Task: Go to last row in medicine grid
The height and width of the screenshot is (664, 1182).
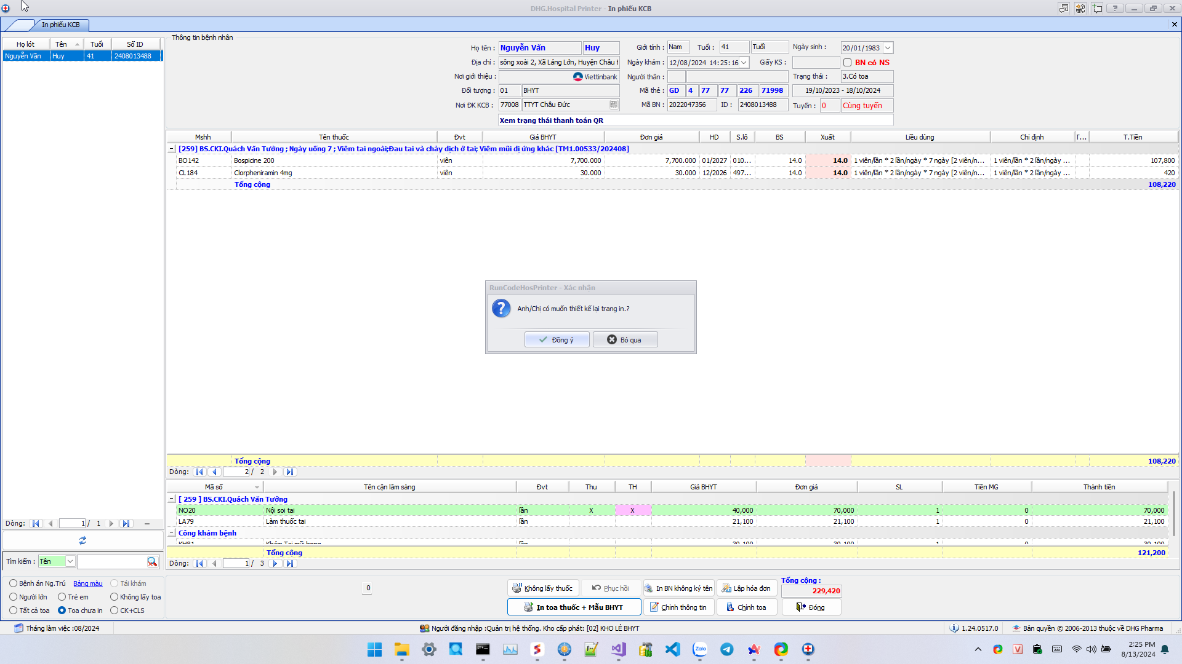Action: point(289,472)
